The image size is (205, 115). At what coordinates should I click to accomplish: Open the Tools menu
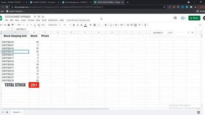coord(44,20)
